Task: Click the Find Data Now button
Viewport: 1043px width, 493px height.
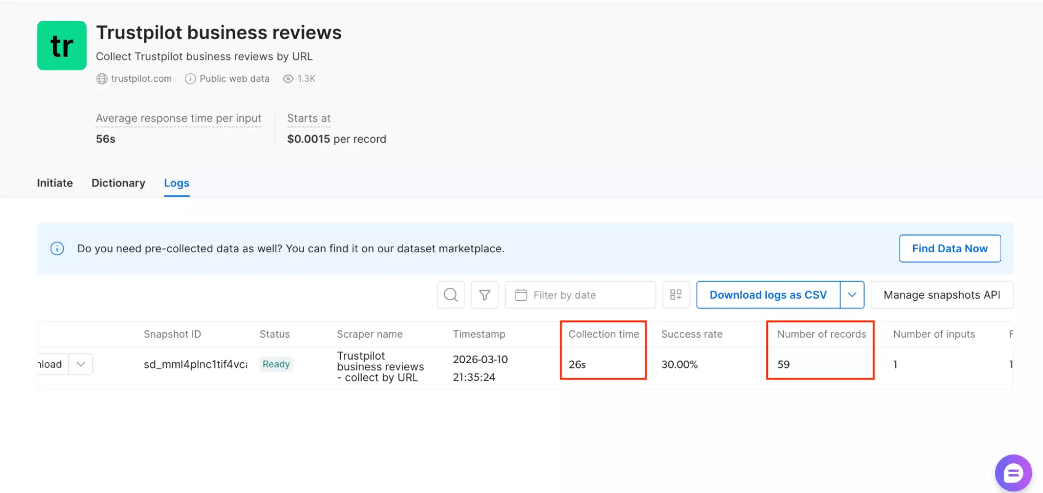Action: tap(950, 249)
